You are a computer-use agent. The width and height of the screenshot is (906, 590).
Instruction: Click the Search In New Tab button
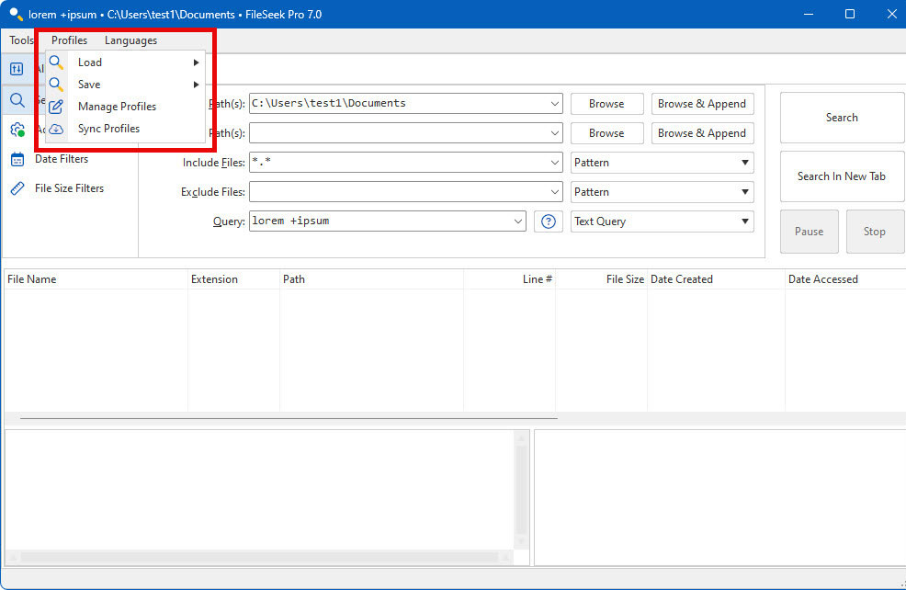coord(842,176)
